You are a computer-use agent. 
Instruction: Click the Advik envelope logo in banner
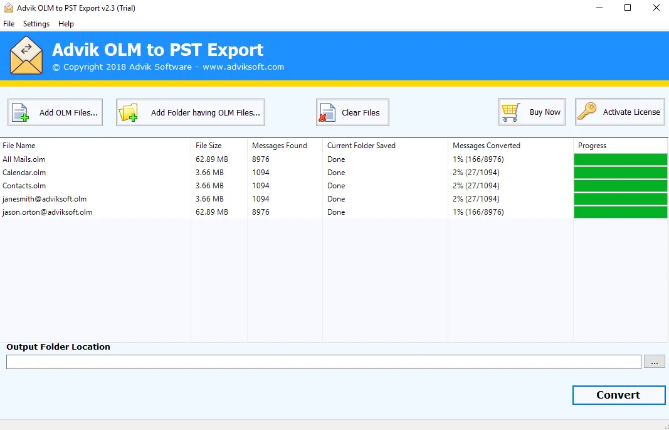(26, 56)
